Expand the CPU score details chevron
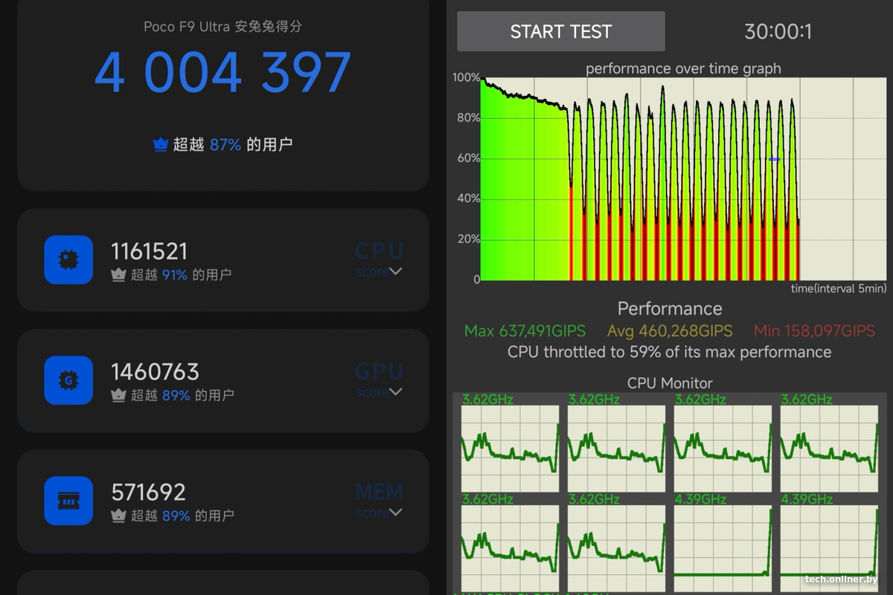This screenshot has height=595, width=893. [396, 271]
